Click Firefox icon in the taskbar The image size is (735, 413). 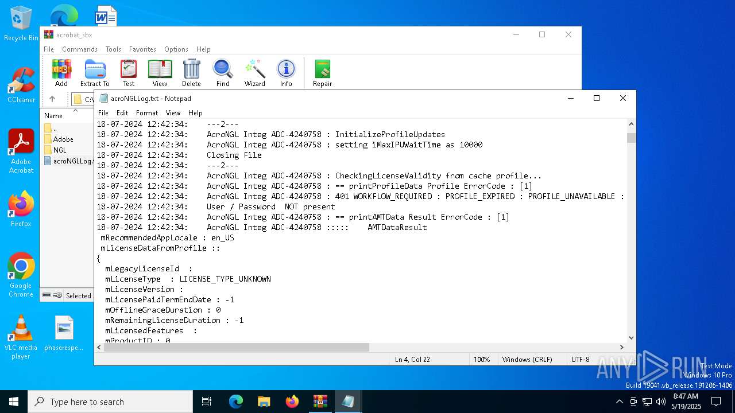click(292, 402)
